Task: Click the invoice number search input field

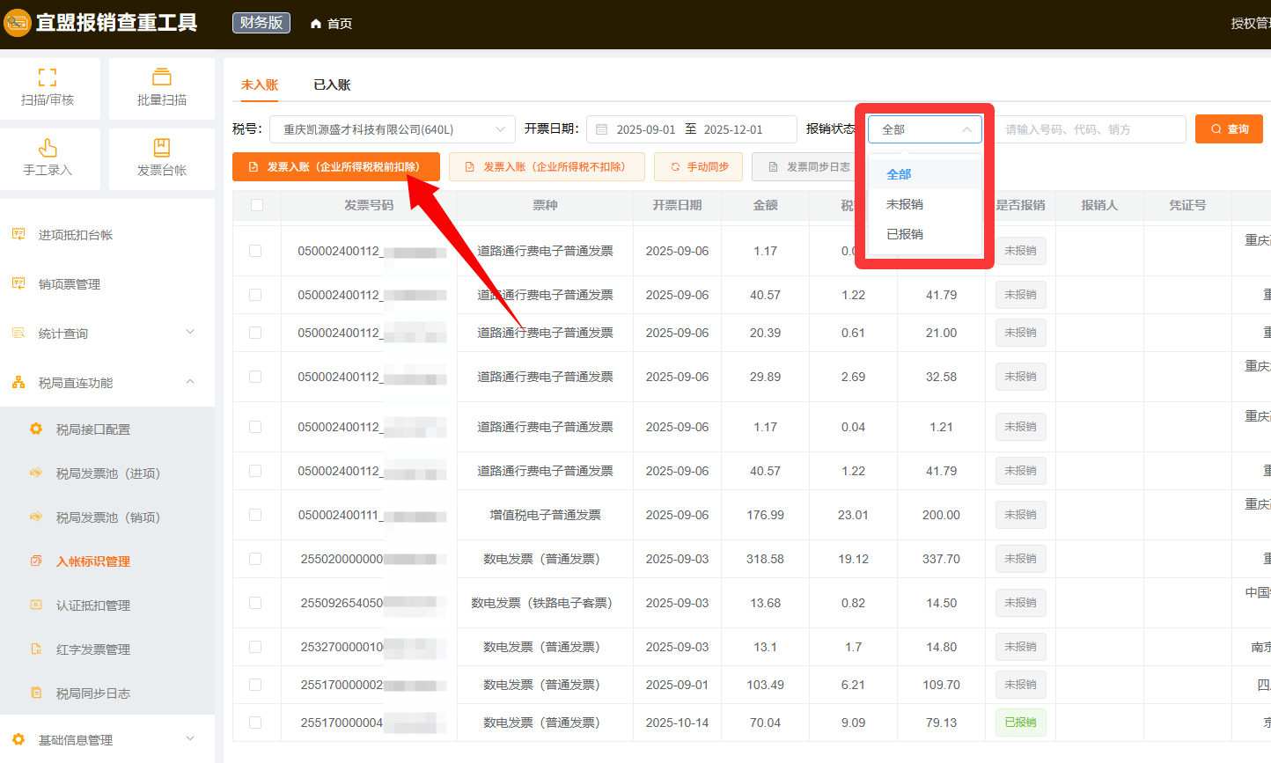Action: pos(1091,129)
